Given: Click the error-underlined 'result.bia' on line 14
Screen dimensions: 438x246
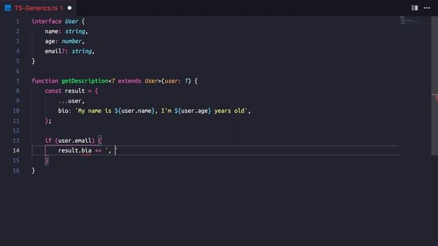Looking at the screenshot, I should pos(75,150).
